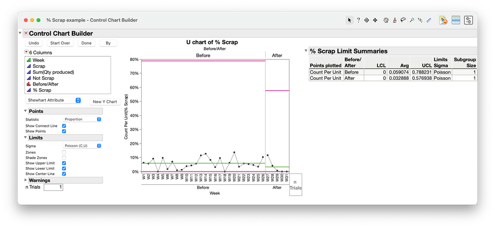
Task: Click the Count Per Unit y-axis label
Action: pyautogui.click(x=126, y=117)
